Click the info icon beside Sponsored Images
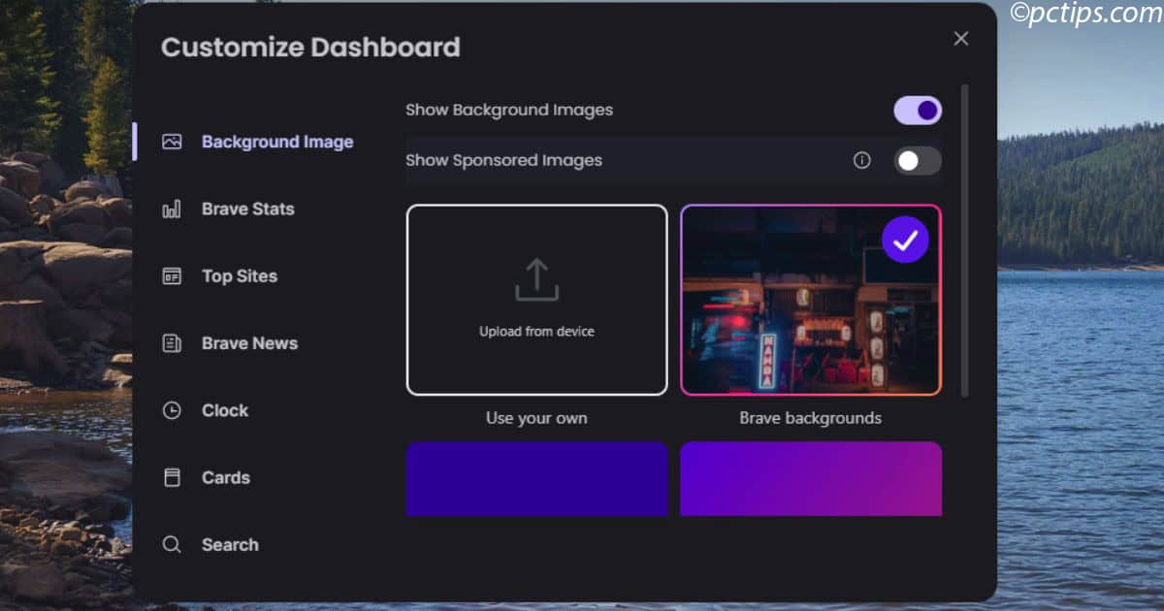 coord(861,161)
